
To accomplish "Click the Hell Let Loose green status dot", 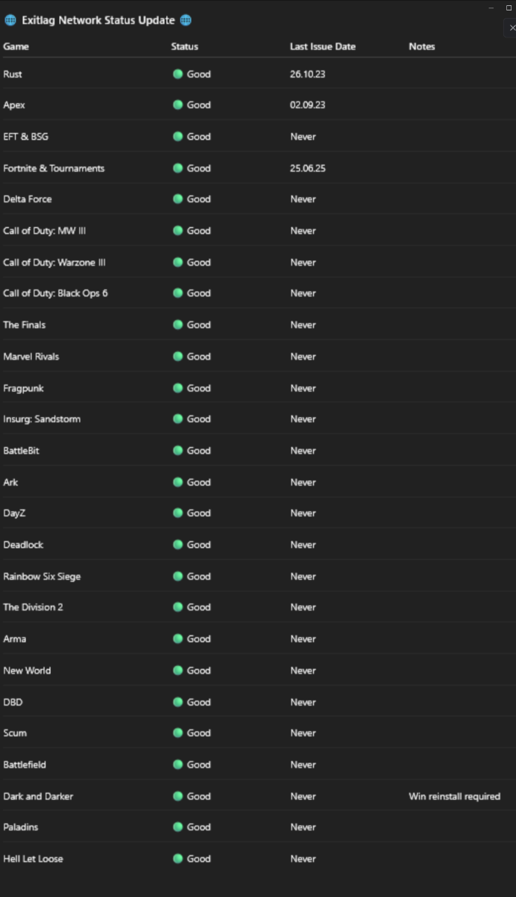I will pyautogui.click(x=178, y=859).
